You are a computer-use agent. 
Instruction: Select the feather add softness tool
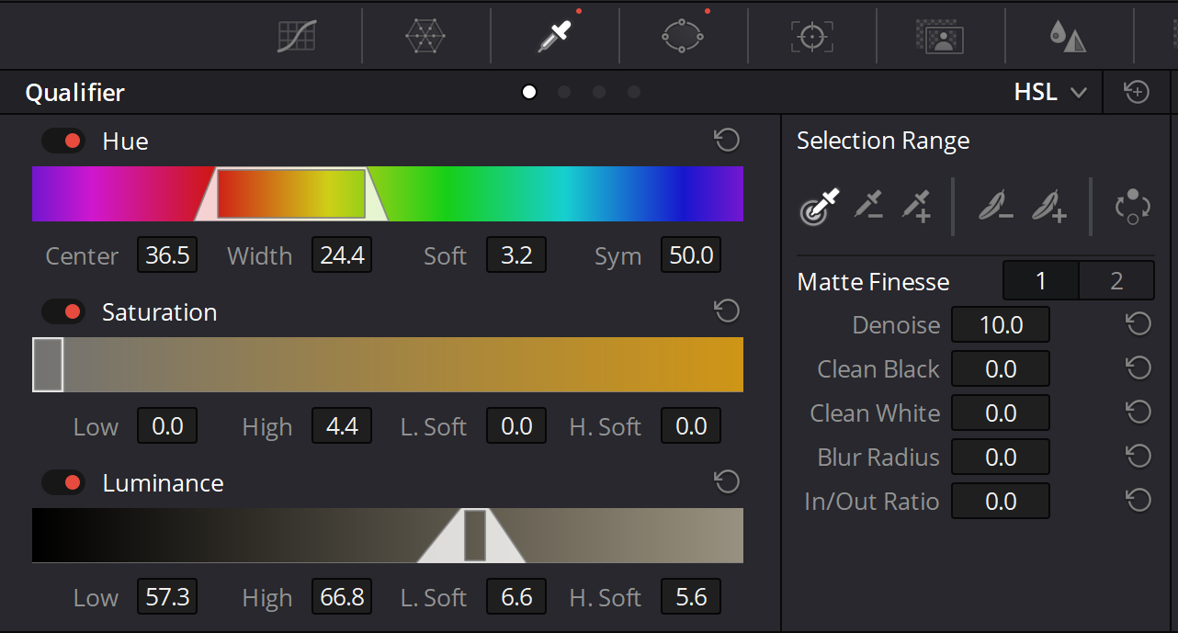[1048, 206]
